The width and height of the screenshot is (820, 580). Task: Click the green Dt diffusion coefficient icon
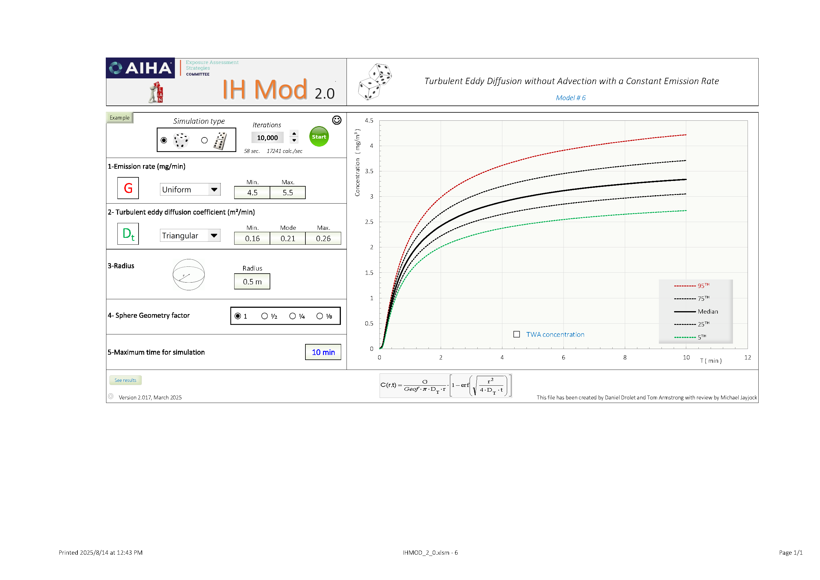(x=128, y=234)
